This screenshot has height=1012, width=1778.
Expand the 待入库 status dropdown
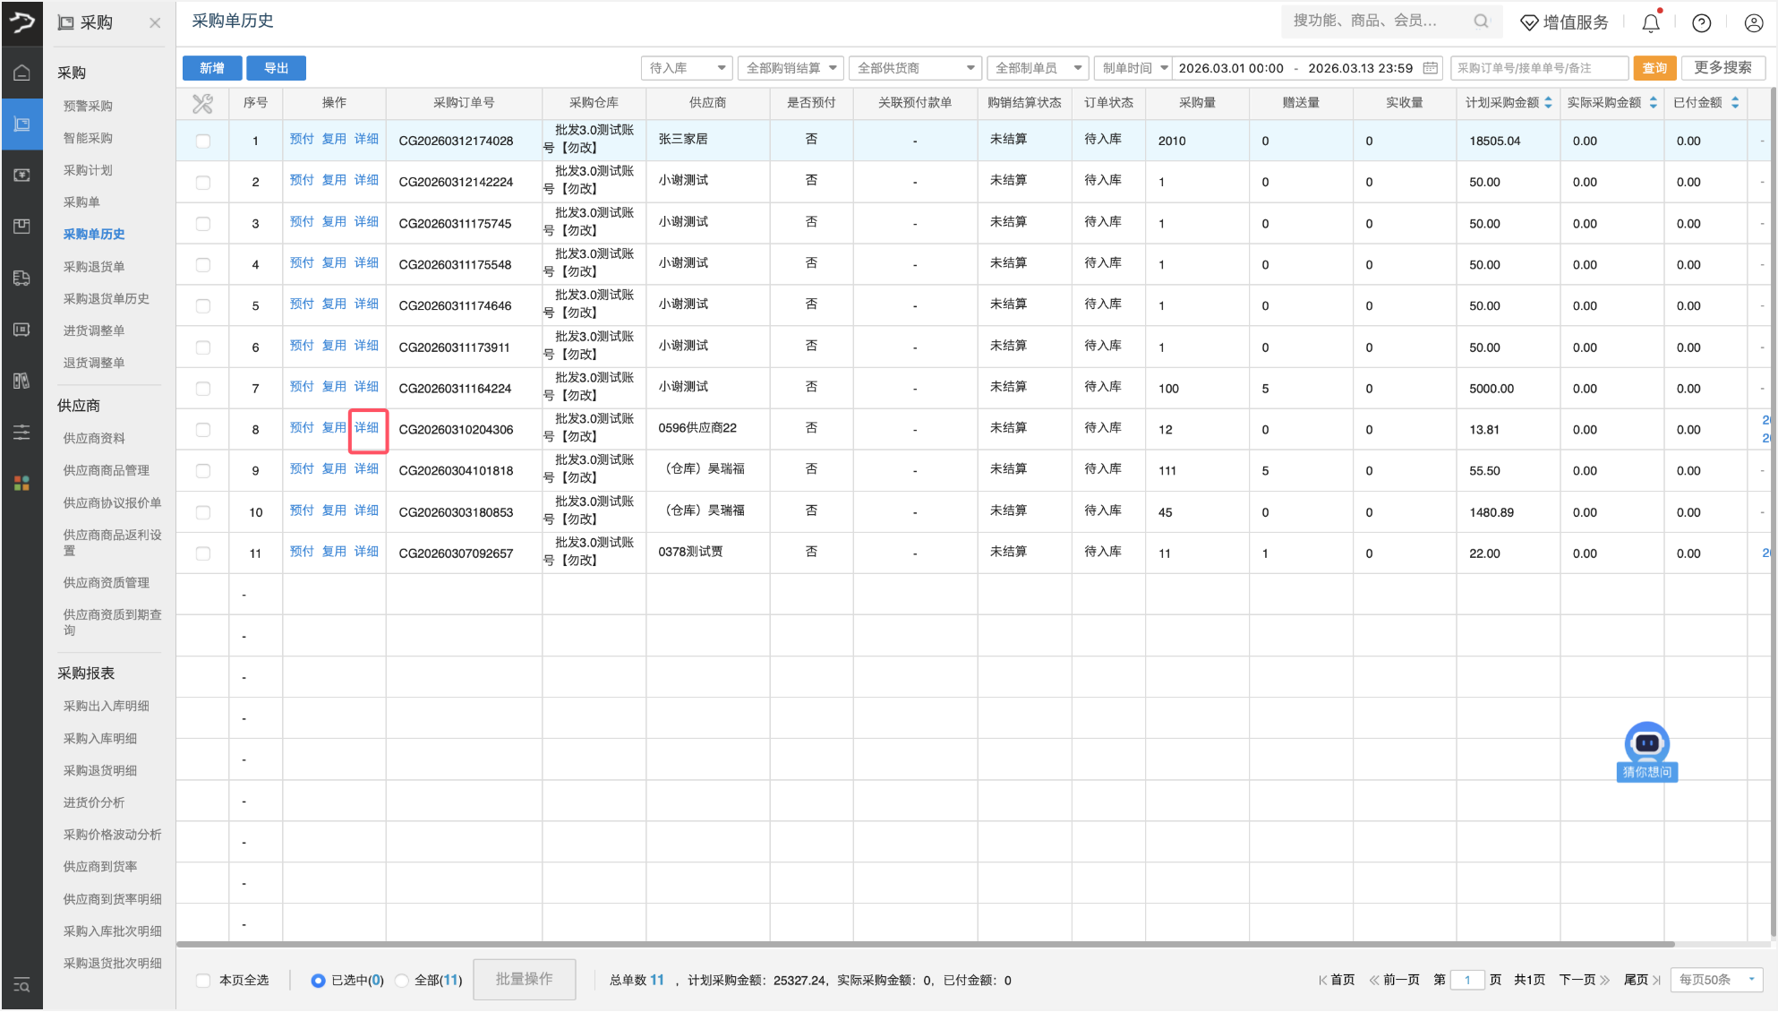[x=687, y=68]
